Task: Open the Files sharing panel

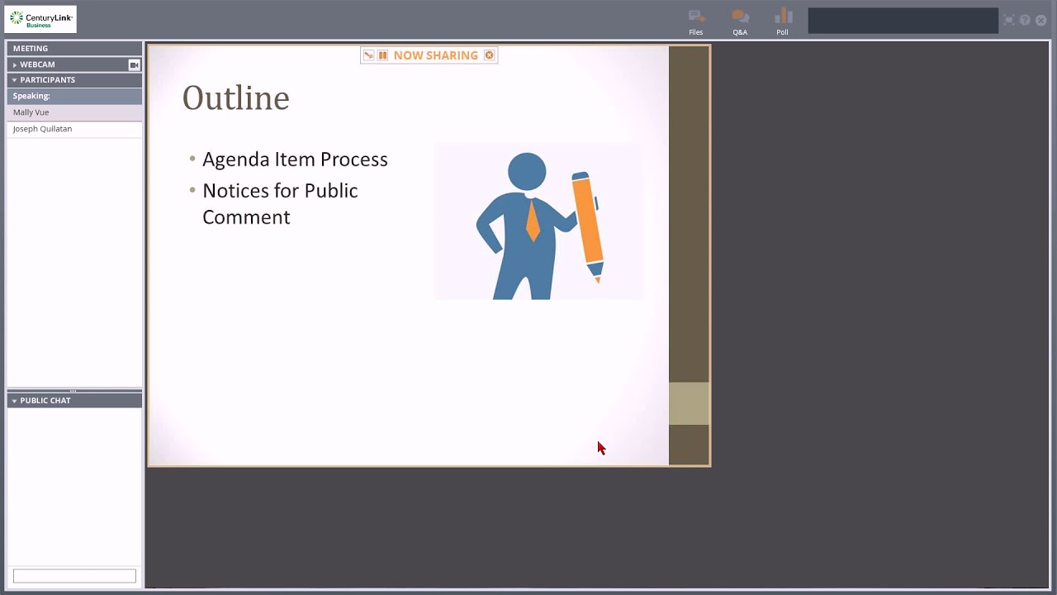Action: 696,22
